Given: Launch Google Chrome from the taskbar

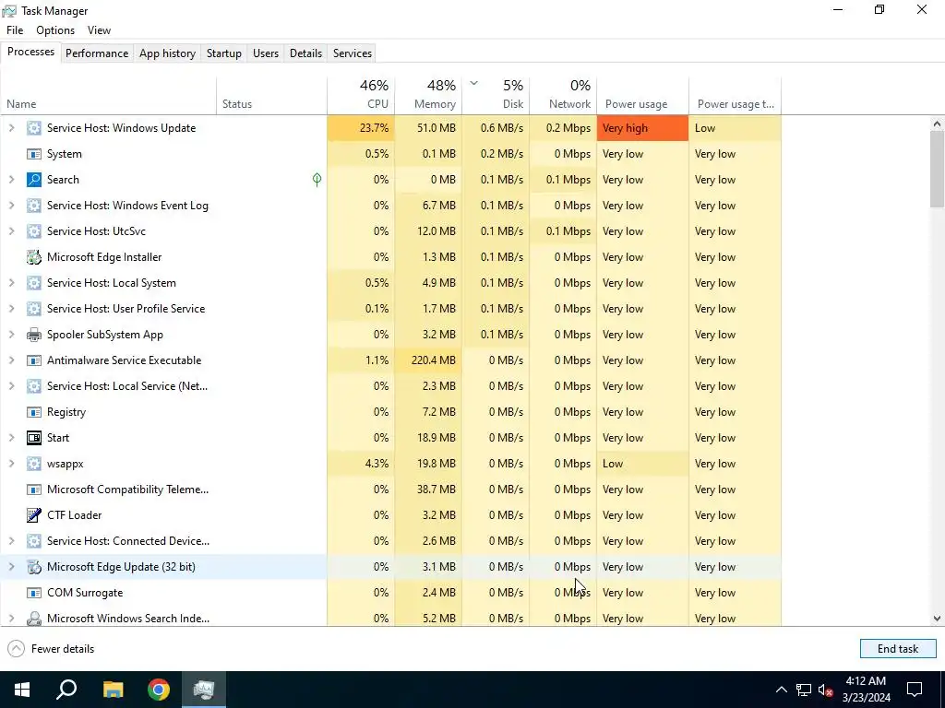Looking at the screenshot, I should pyautogui.click(x=159, y=690).
